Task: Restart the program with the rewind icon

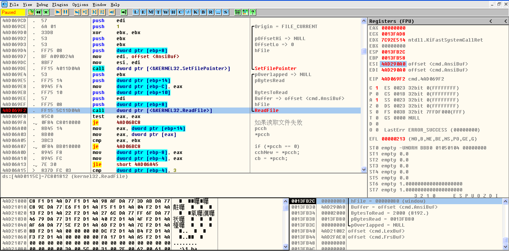Action: [x=37, y=12]
